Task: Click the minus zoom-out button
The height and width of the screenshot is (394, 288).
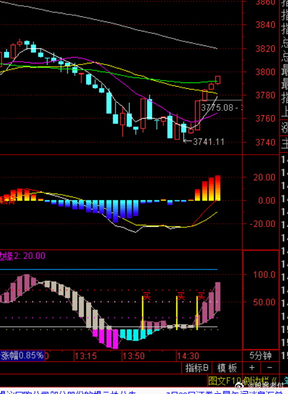Action: point(270,368)
